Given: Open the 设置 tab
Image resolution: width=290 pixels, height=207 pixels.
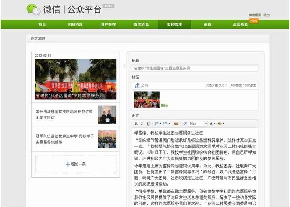Looking at the screenshot, I should click(208, 24).
